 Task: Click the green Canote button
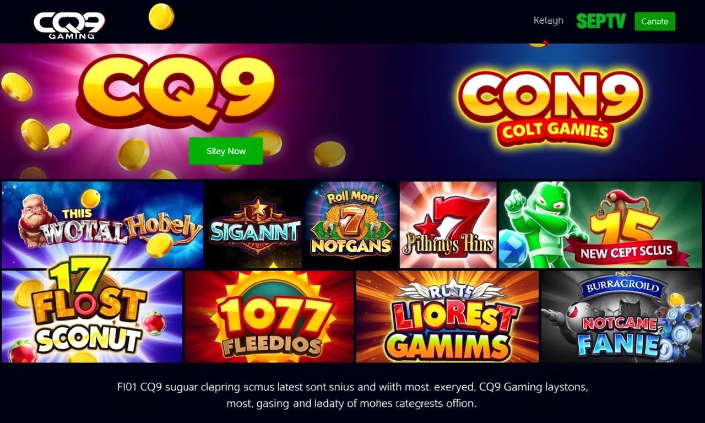coord(655,21)
